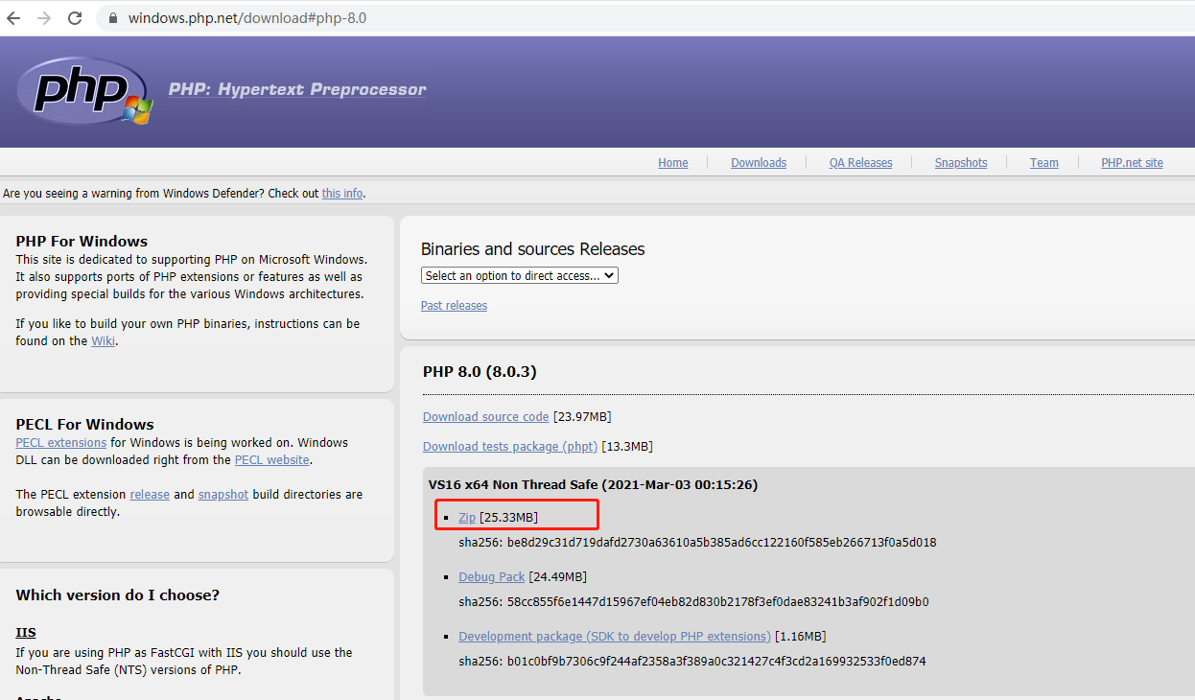The width and height of the screenshot is (1195, 700).
Task: Click the Development package sha256 hash starting b01c0bf9
Action: [716, 662]
